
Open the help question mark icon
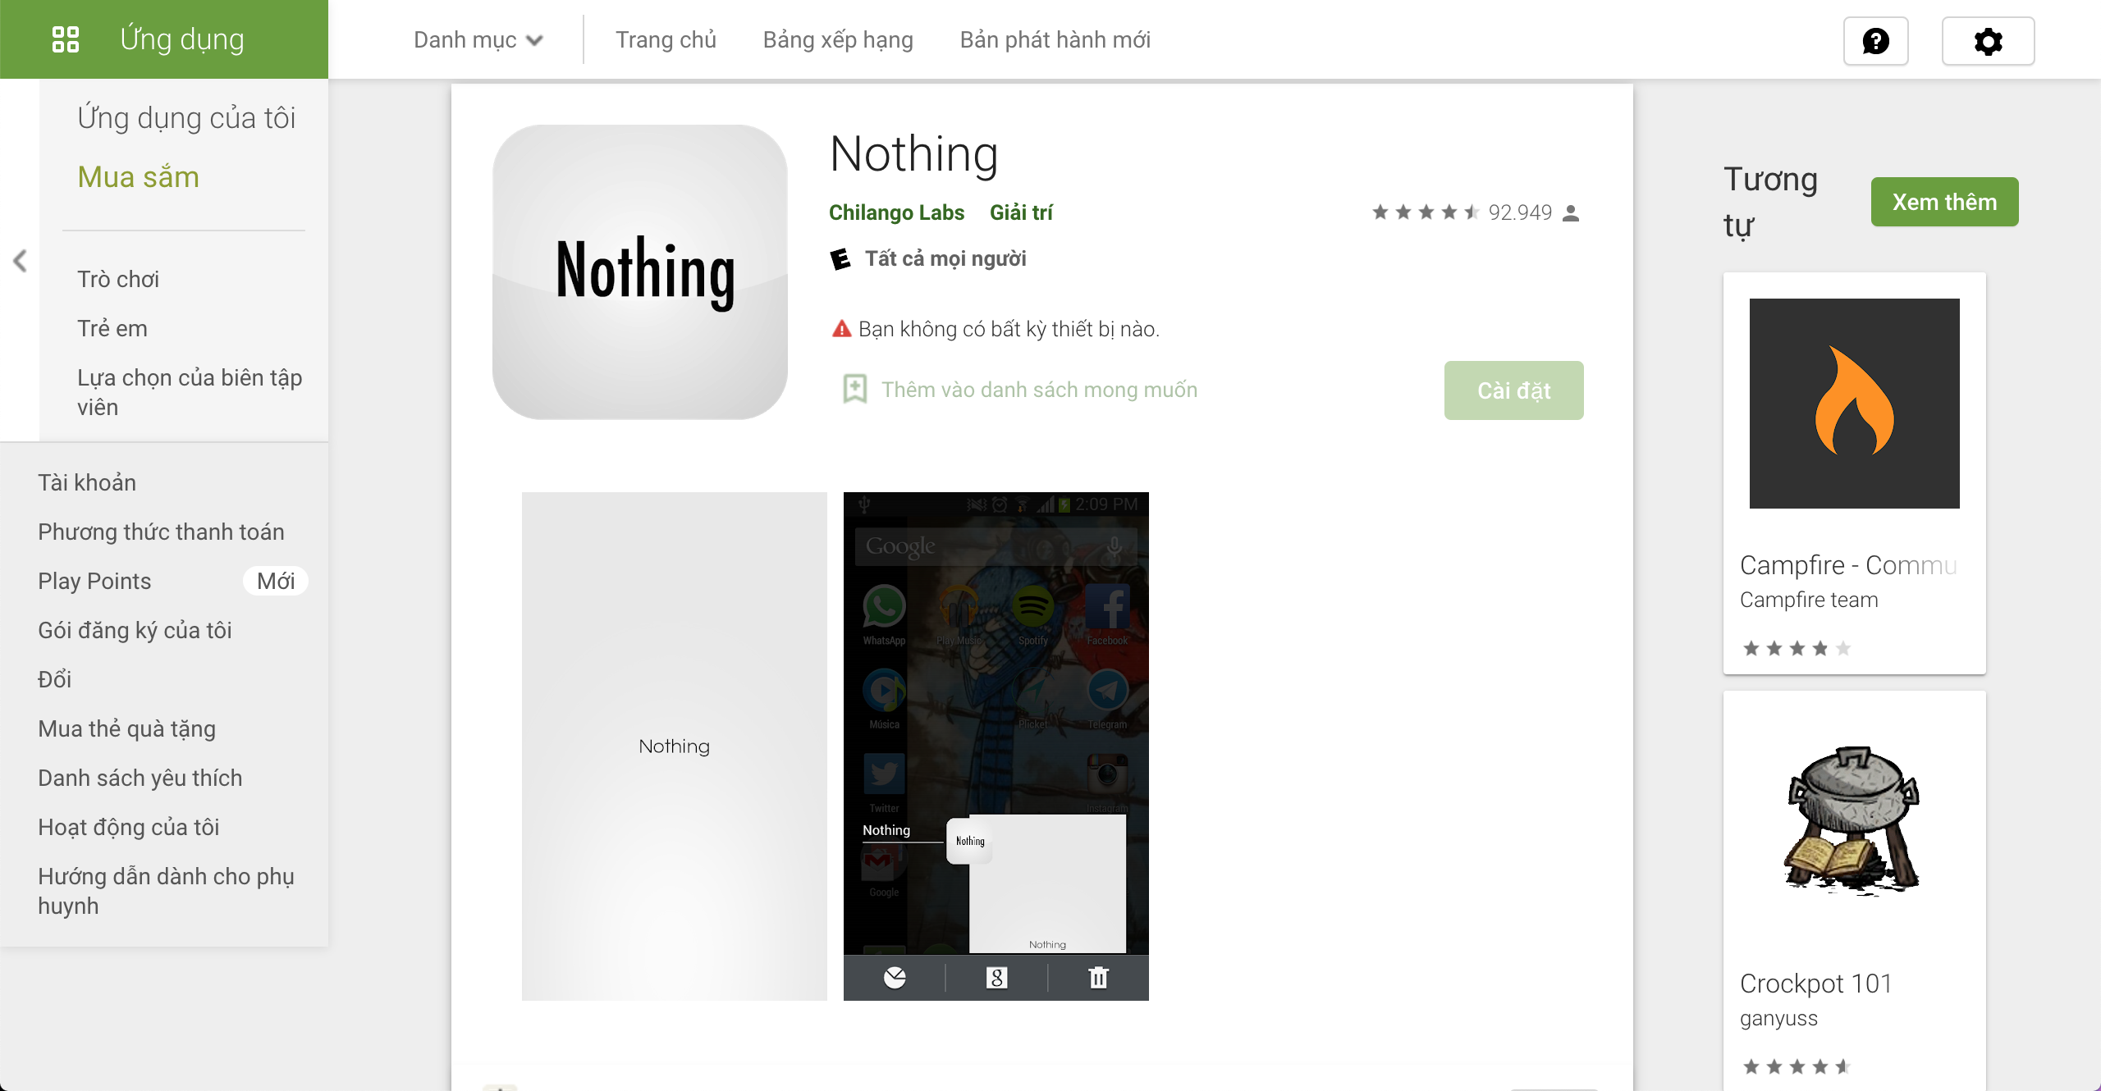tap(1875, 40)
